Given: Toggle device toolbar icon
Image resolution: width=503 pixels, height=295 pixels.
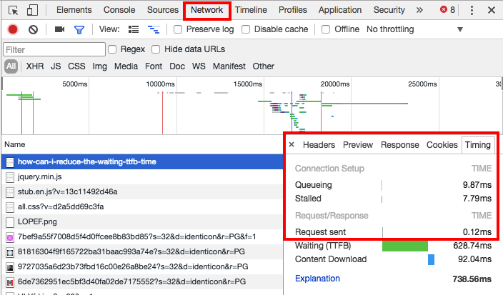Looking at the screenshot, I should (32, 10).
